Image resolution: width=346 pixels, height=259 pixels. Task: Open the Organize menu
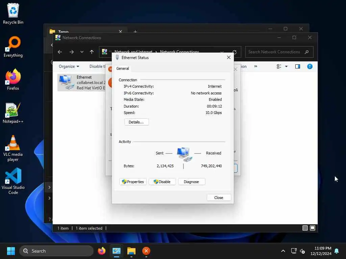(69, 66)
